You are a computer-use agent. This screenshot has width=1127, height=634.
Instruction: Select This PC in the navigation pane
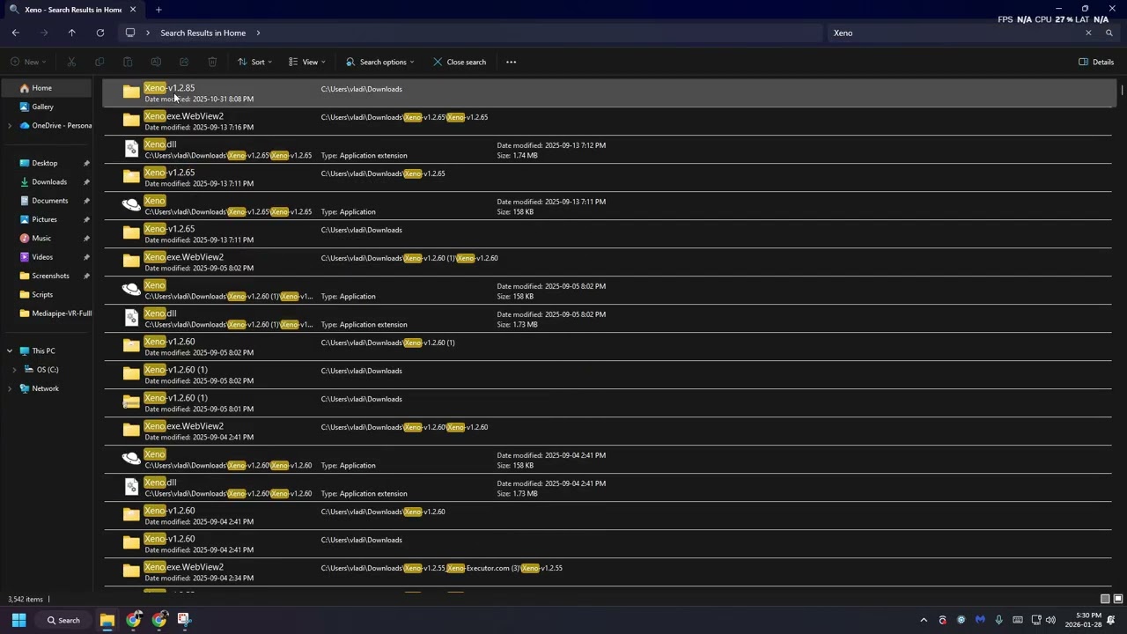click(43, 350)
